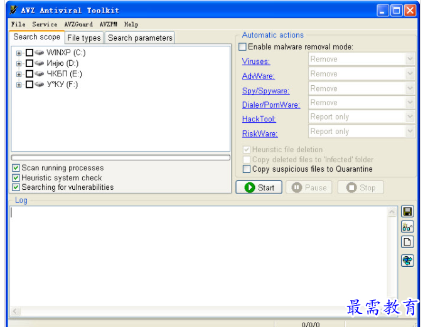Click the D: drive icon

(40, 63)
